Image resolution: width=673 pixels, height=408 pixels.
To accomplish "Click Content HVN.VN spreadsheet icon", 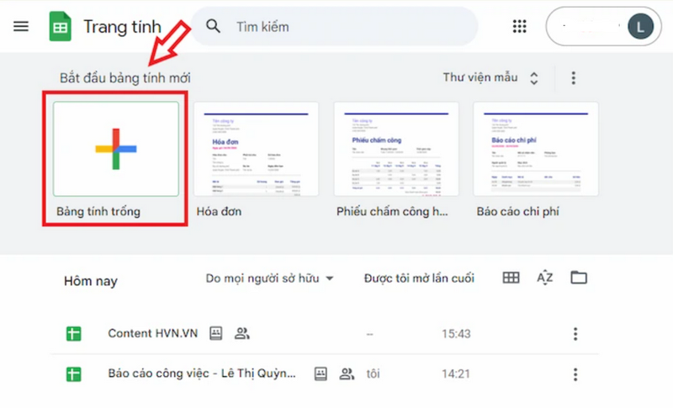I will click(73, 334).
